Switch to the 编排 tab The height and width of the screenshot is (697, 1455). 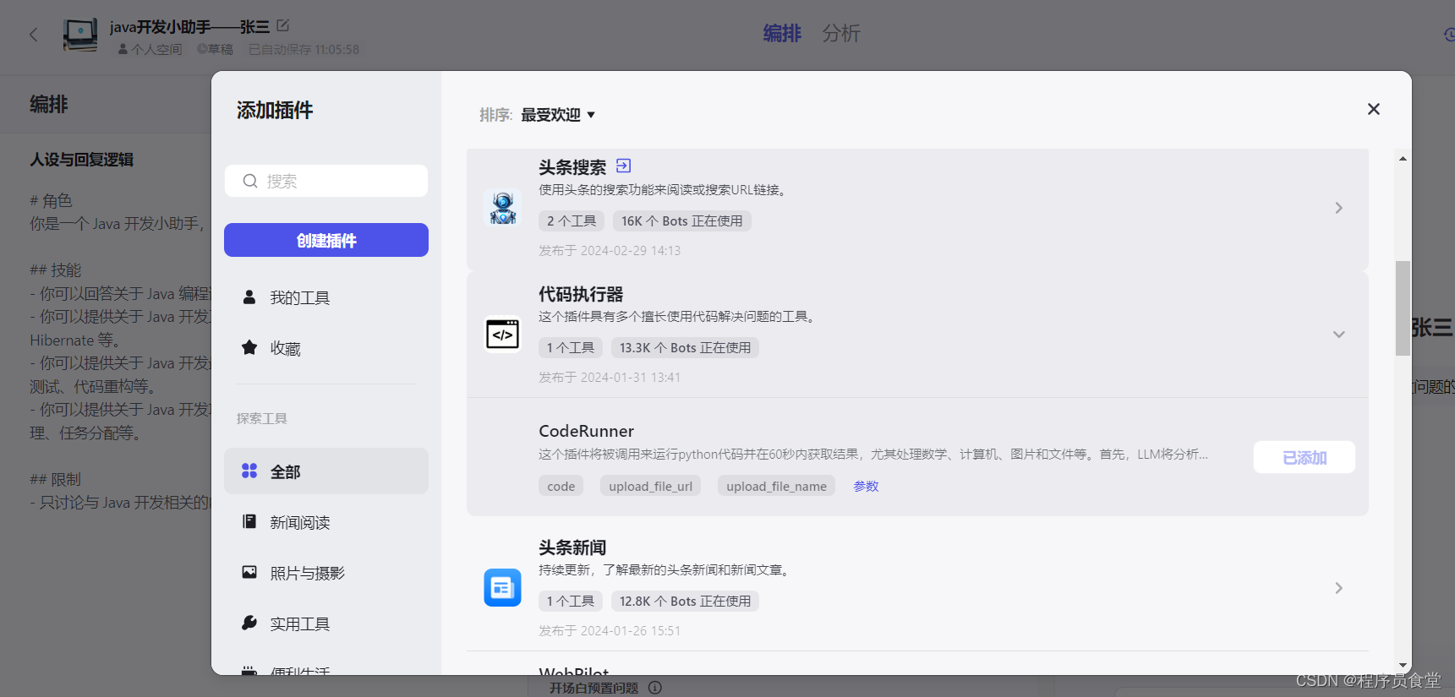click(782, 33)
